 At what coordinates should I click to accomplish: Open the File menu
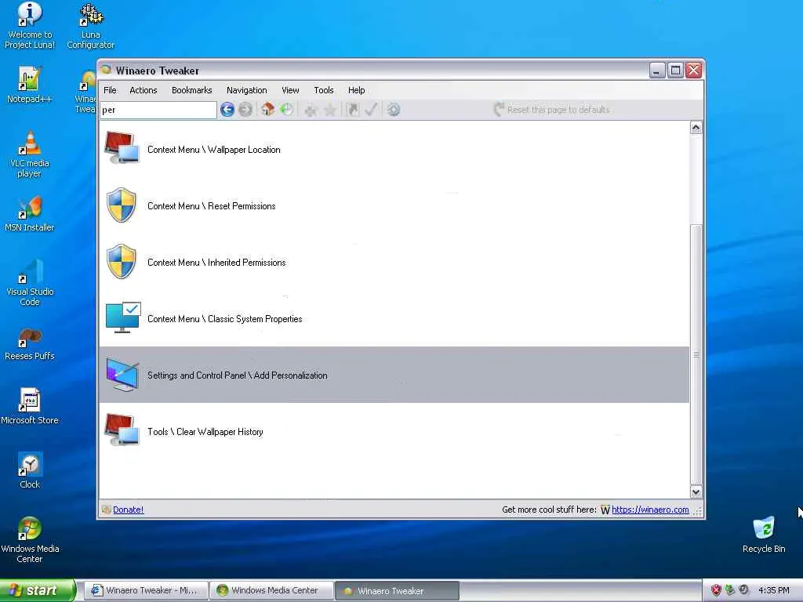pos(110,90)
